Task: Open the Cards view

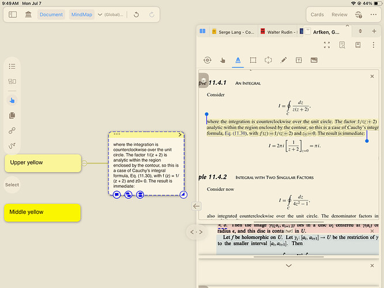Action: coord(317,14)
